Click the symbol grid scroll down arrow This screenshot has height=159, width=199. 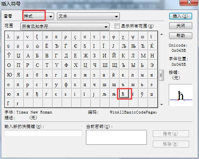point(162,104)
